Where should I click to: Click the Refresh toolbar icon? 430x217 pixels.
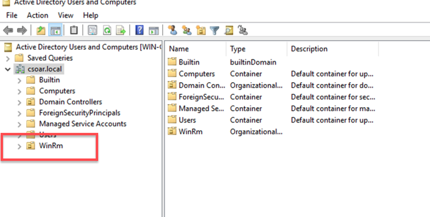click(107, 31)
